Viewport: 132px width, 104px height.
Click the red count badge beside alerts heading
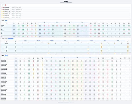[6, 5]
